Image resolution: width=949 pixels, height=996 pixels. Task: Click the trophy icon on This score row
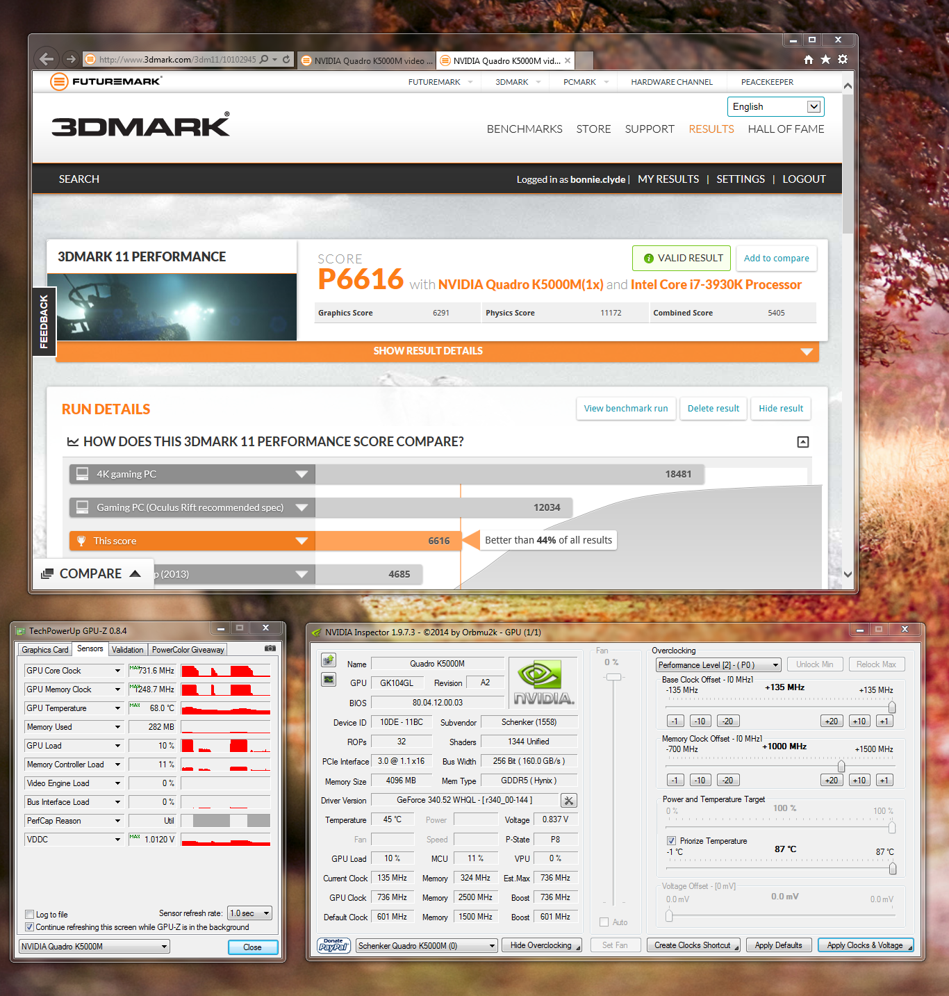(x=81, y=541)
